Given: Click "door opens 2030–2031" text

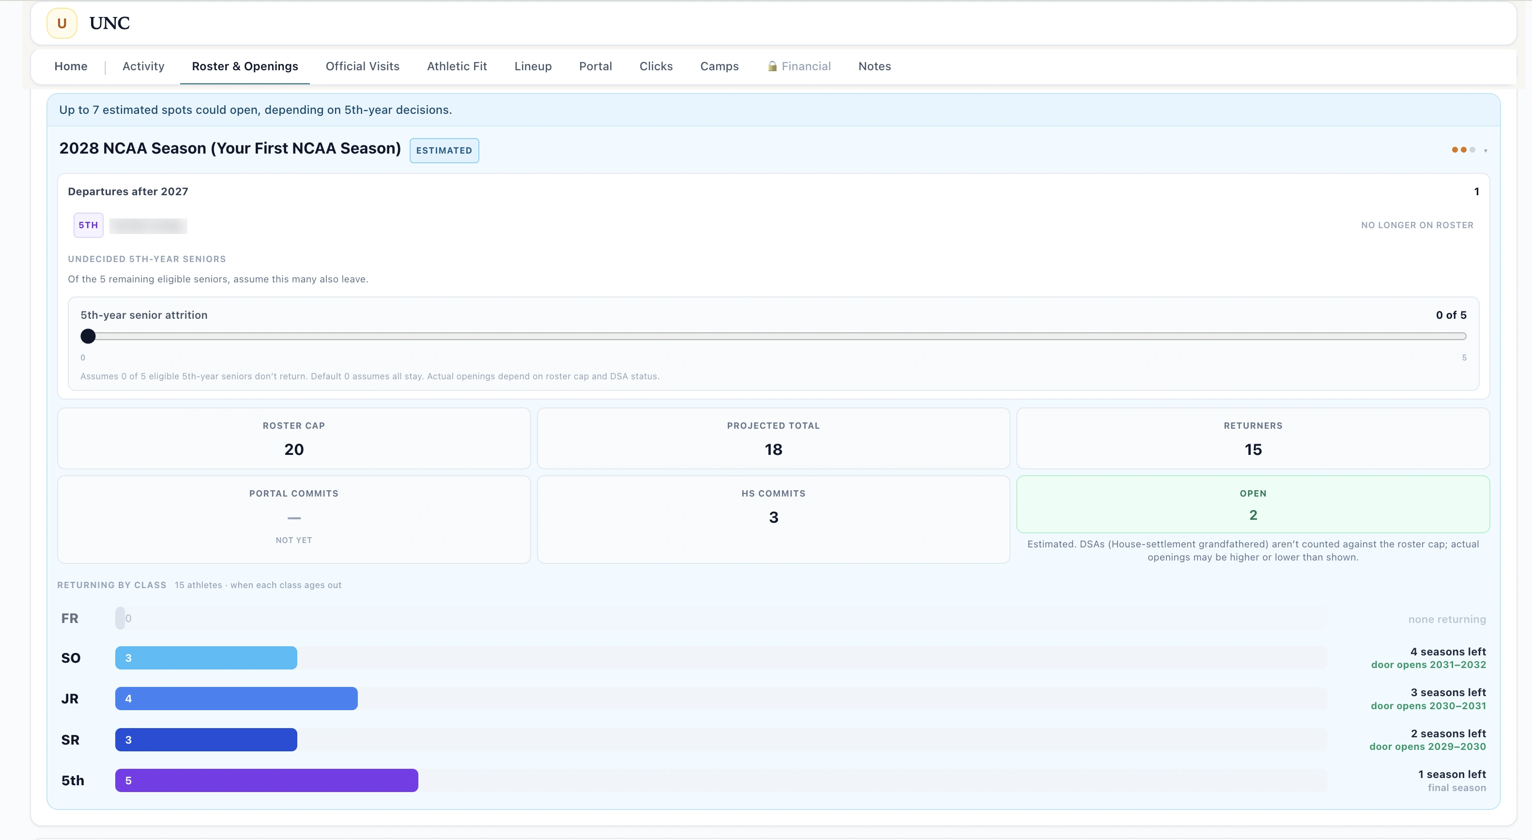Looking at the screenshot, I should (1428, 705).
